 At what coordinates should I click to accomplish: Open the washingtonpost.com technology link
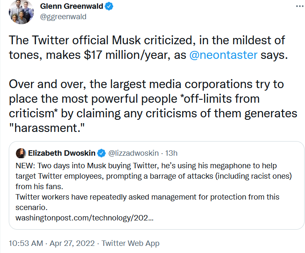coord(84,218)
